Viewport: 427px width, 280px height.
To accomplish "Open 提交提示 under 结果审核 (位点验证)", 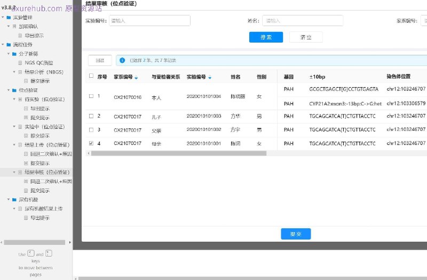I will click(x=39, y=191).
